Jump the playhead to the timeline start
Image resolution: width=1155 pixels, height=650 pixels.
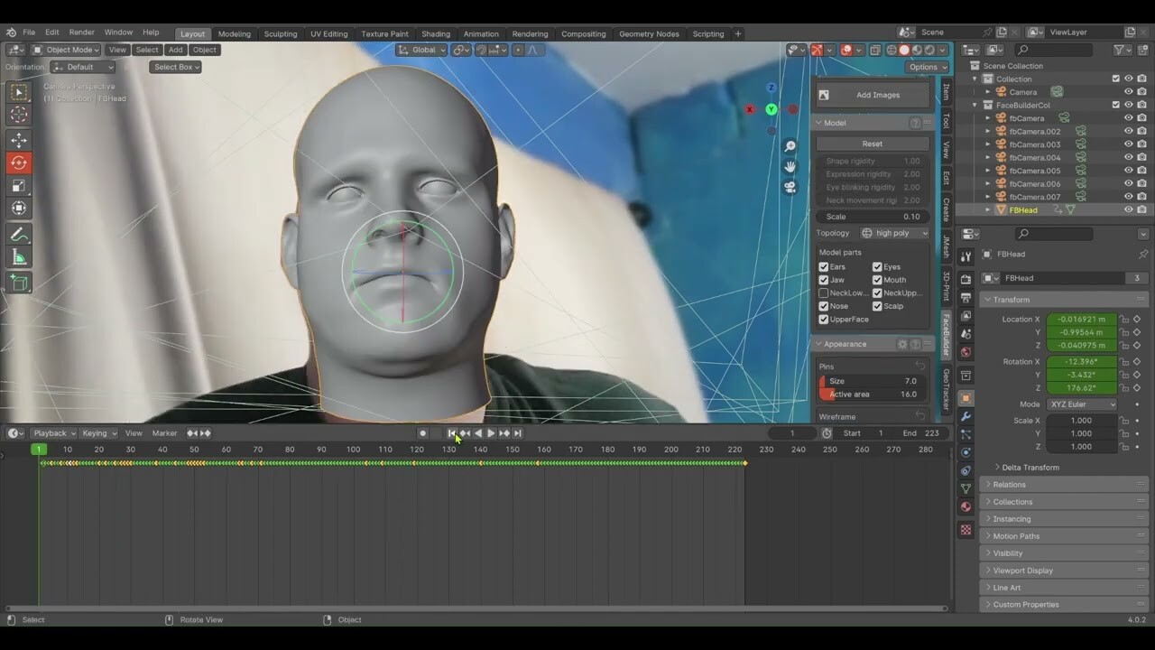click(452, 432)
